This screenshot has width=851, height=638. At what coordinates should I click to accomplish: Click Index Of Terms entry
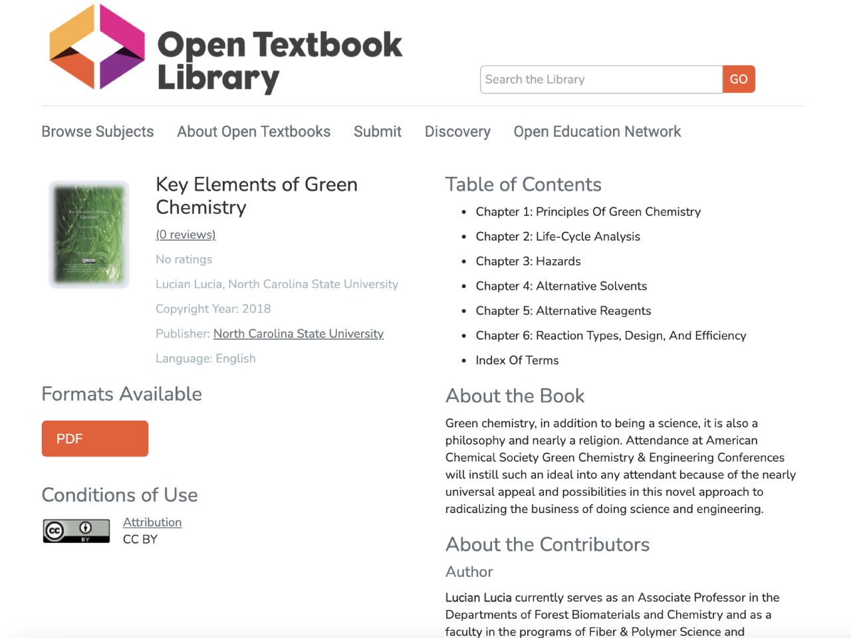click(x=517, y=360)
